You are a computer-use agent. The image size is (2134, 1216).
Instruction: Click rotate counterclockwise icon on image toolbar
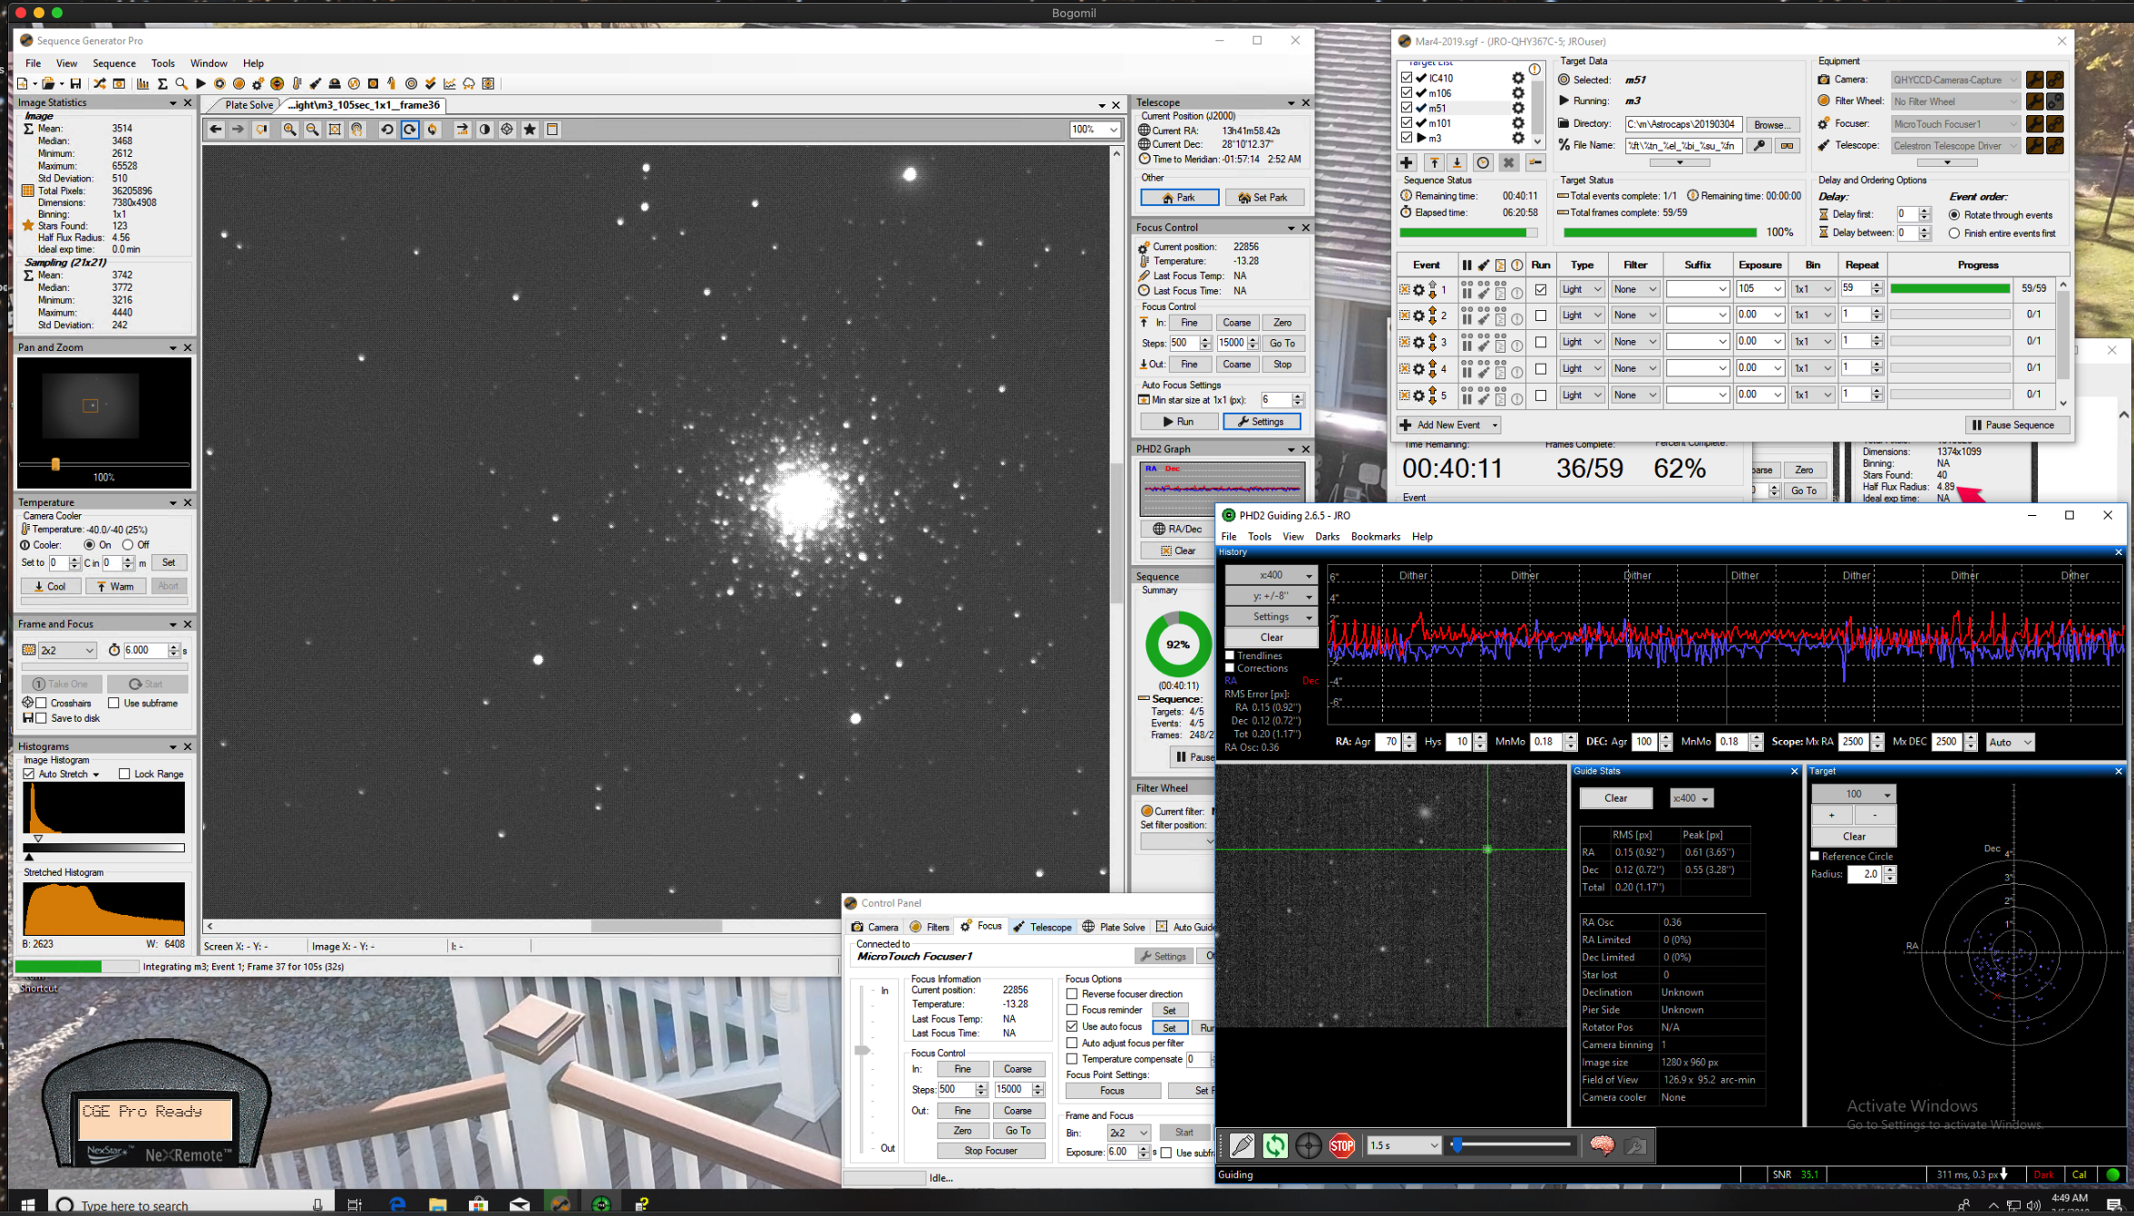pos(387,130)
